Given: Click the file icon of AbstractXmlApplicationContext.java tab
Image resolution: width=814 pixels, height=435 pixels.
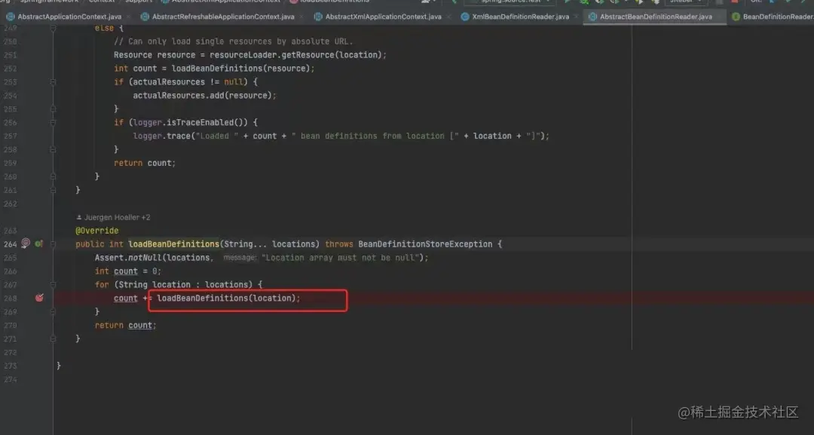Looking at the screenshot, I should [318, 17].
